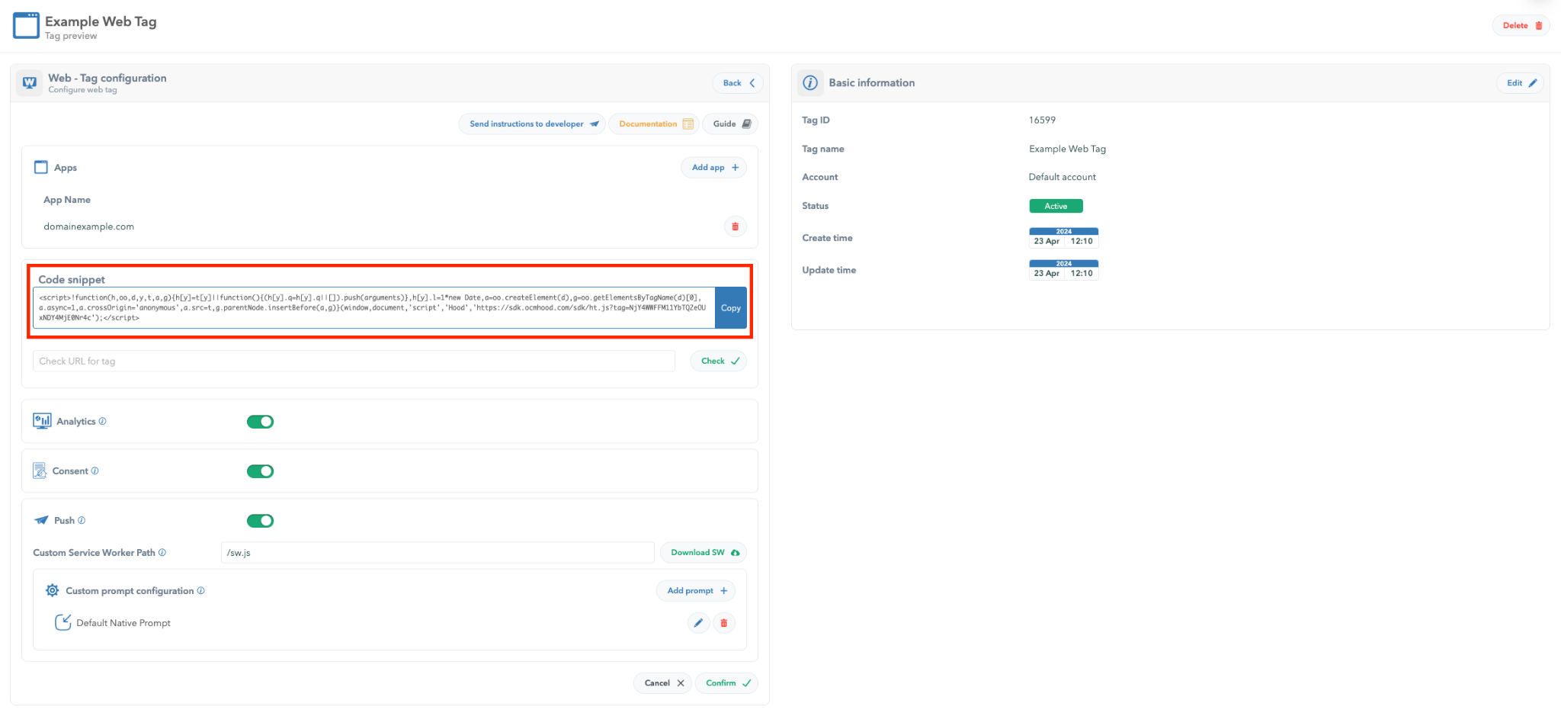Viewport: 1561px width, 713px height.
Task: Click the Custom prompt configuration gear icon
Action: pos(52,590)
